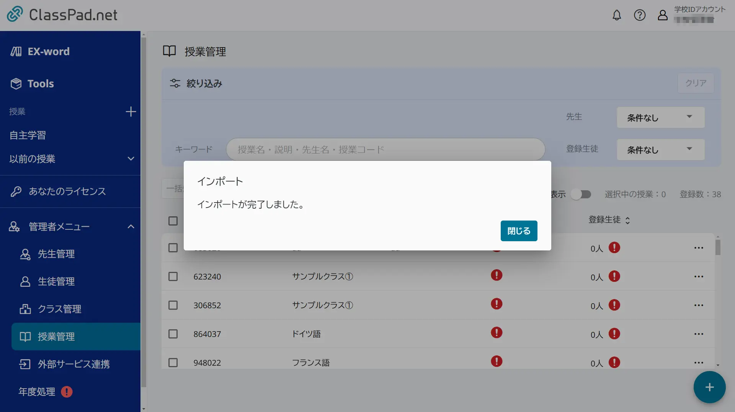Check the row checkbox for class 623240

point(173,276)
